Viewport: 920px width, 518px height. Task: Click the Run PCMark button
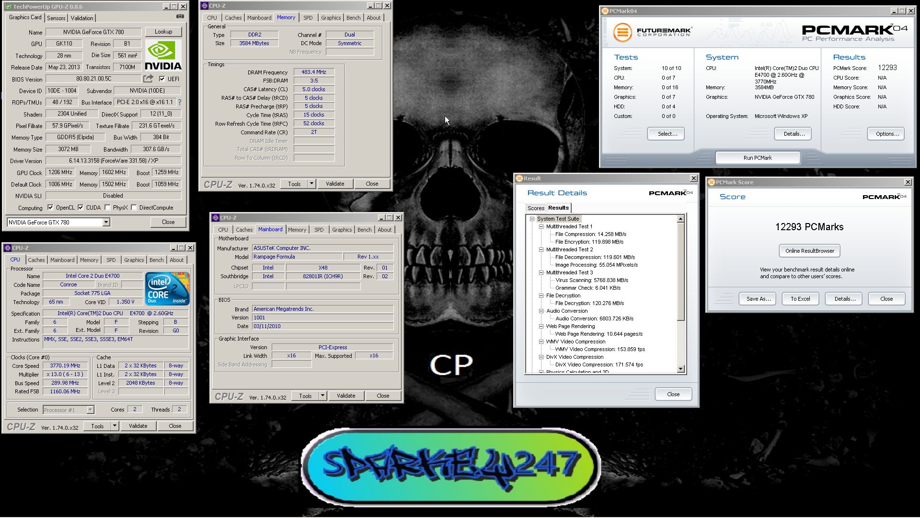coord(758,158)
